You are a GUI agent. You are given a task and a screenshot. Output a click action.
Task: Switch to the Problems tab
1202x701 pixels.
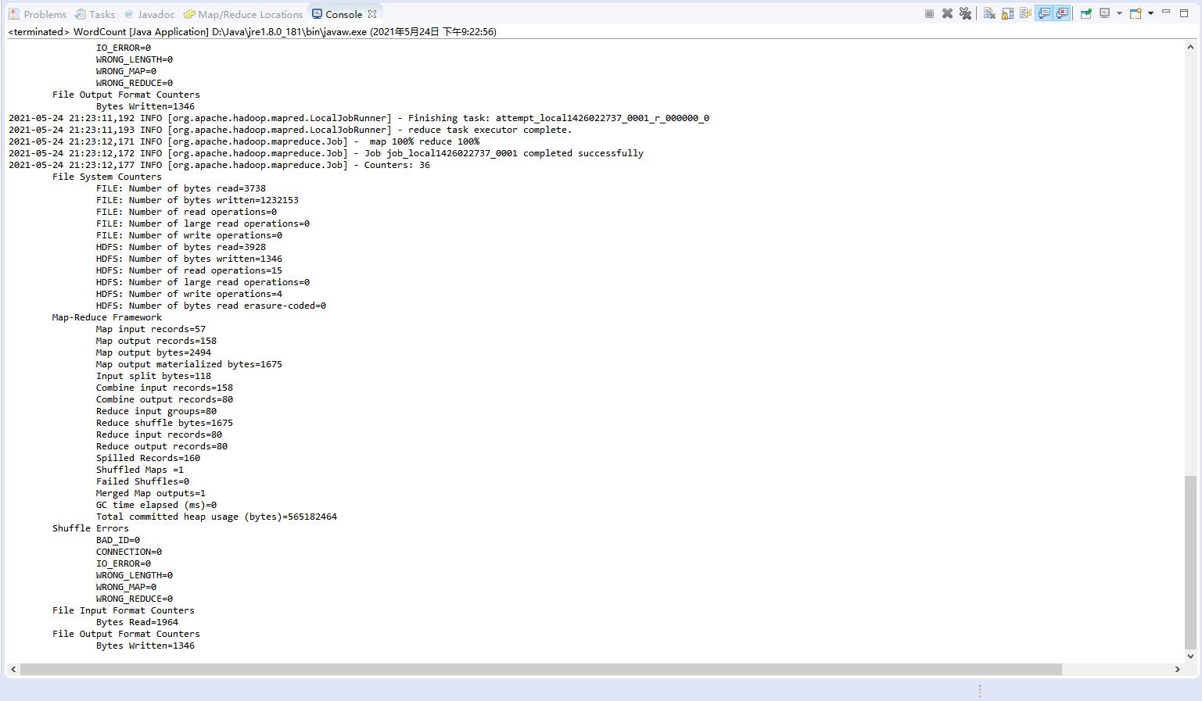38,14
